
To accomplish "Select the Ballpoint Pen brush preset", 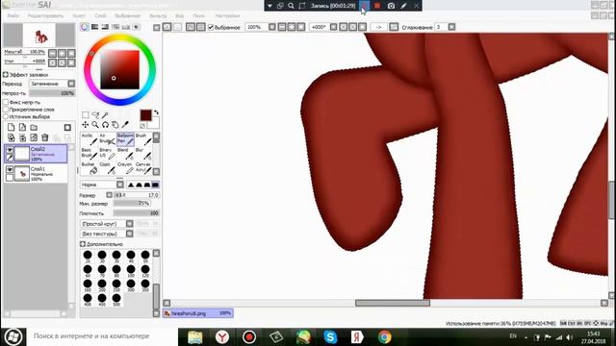I will click(126, 138).
